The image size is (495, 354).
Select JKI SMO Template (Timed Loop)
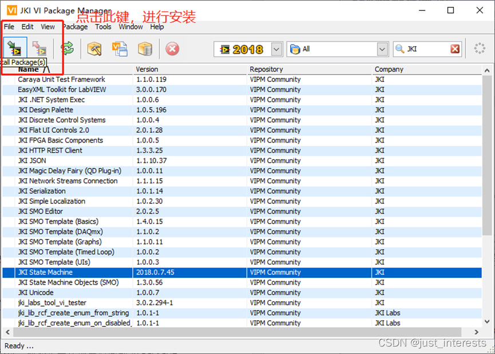[242, 252]
